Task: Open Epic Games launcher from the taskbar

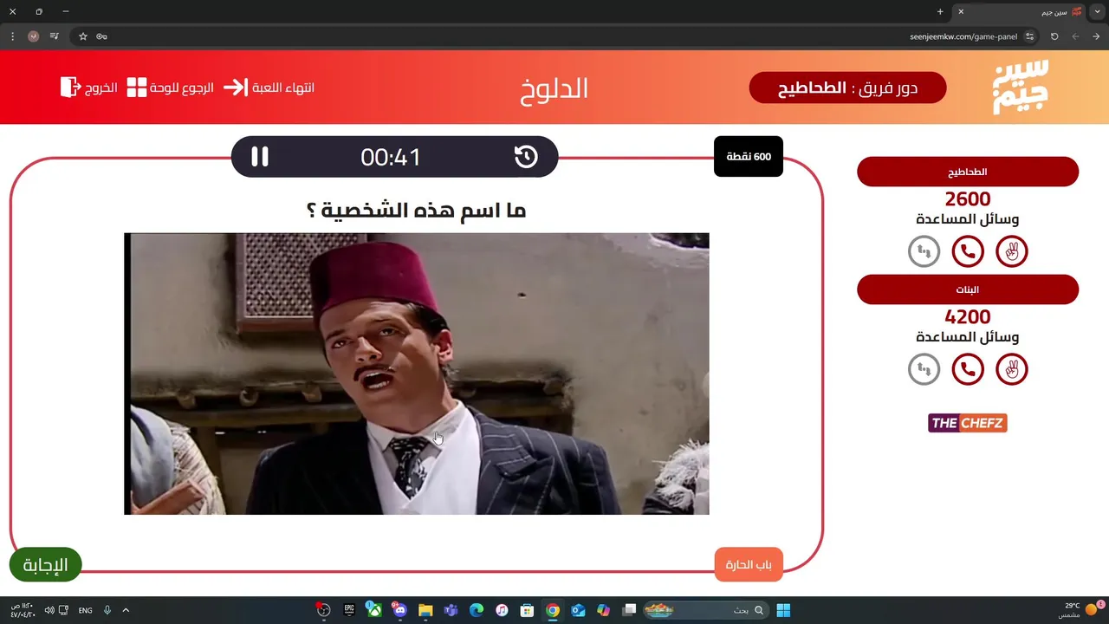Action: 349,610
